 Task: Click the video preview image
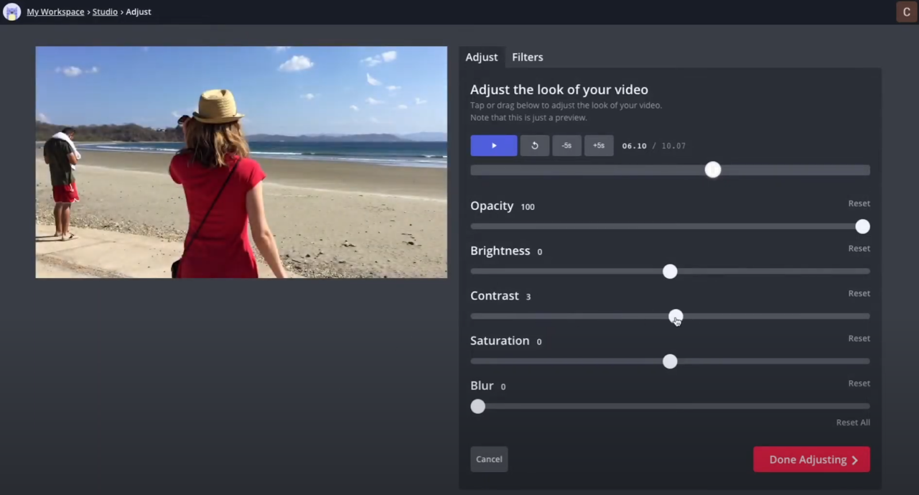click(241, 162)
